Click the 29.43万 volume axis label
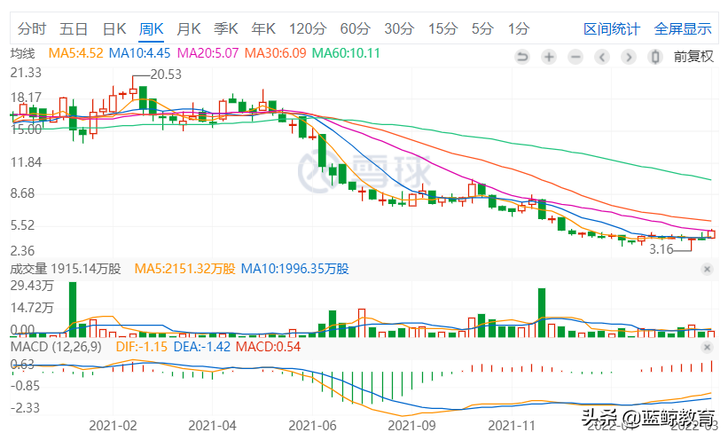Image resolution: width=728 pixels, height=440 pixels. 32,286
